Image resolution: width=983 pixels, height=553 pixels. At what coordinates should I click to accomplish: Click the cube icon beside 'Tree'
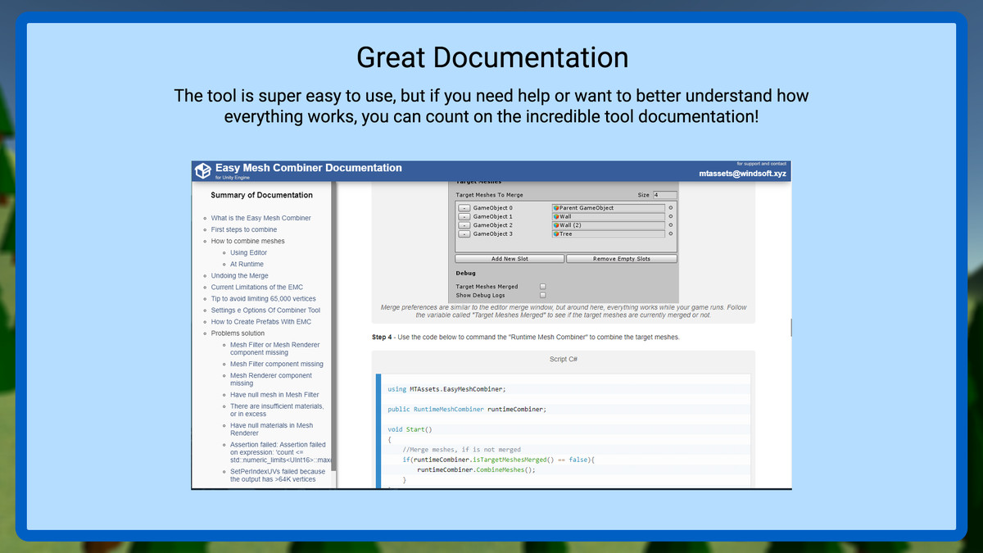coord(556,234)
